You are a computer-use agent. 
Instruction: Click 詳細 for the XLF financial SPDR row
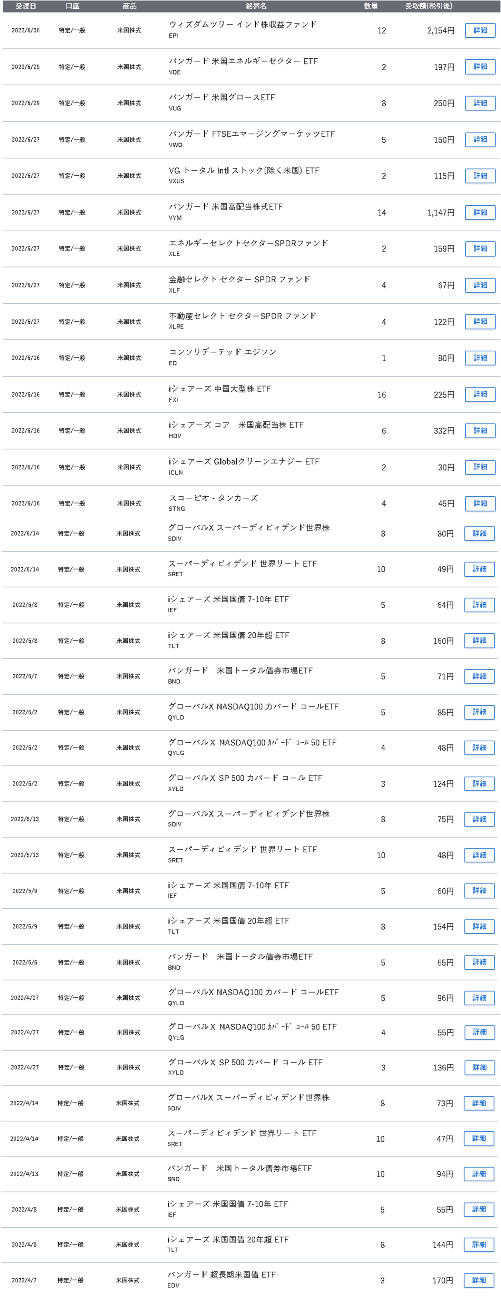tap(480, 285)
